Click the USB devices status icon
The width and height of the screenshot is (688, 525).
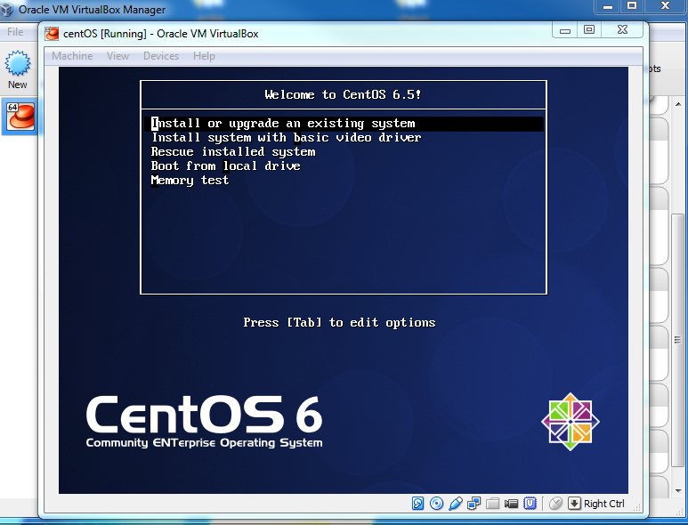tap(456, 503)
